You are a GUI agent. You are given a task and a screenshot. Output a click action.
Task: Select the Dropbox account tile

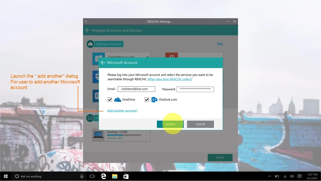pyautogui.click(x=96, y=77)
